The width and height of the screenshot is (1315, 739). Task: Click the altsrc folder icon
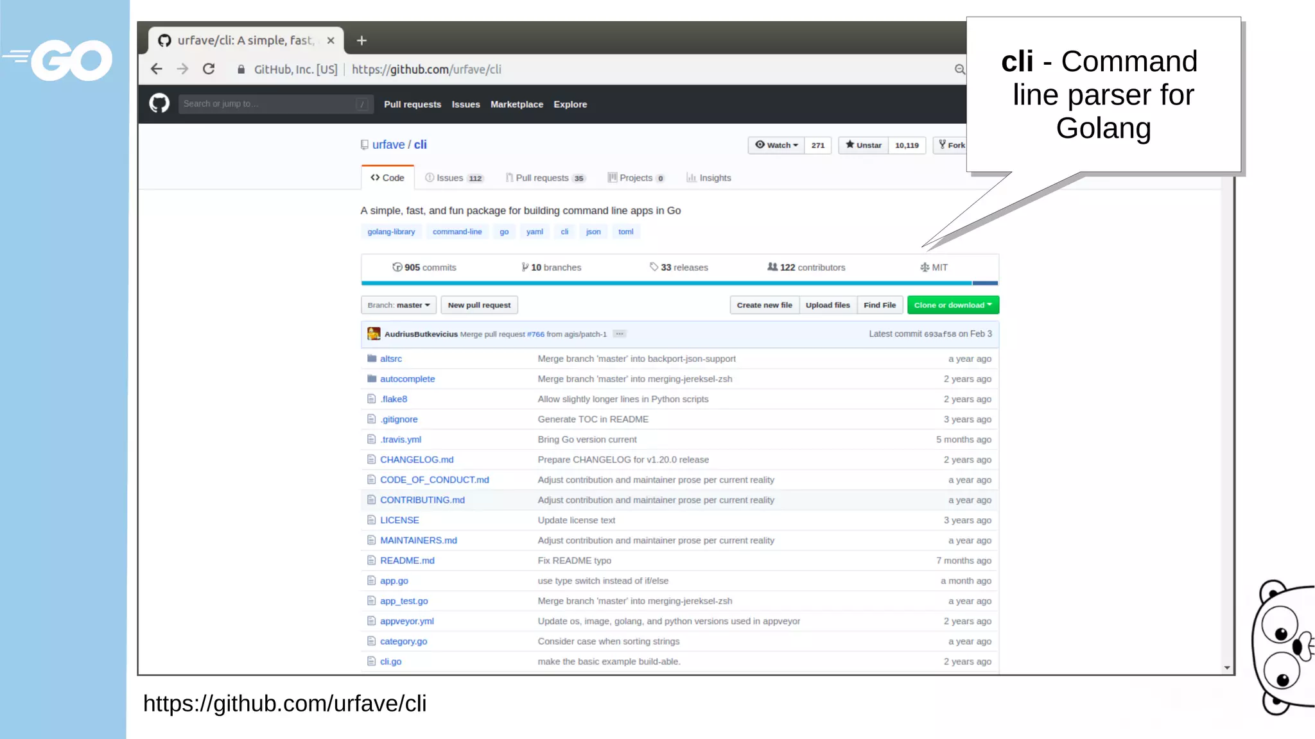click(x=372, y=359)
